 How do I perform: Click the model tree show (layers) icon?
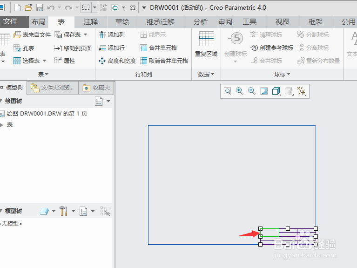click(44, 211)
